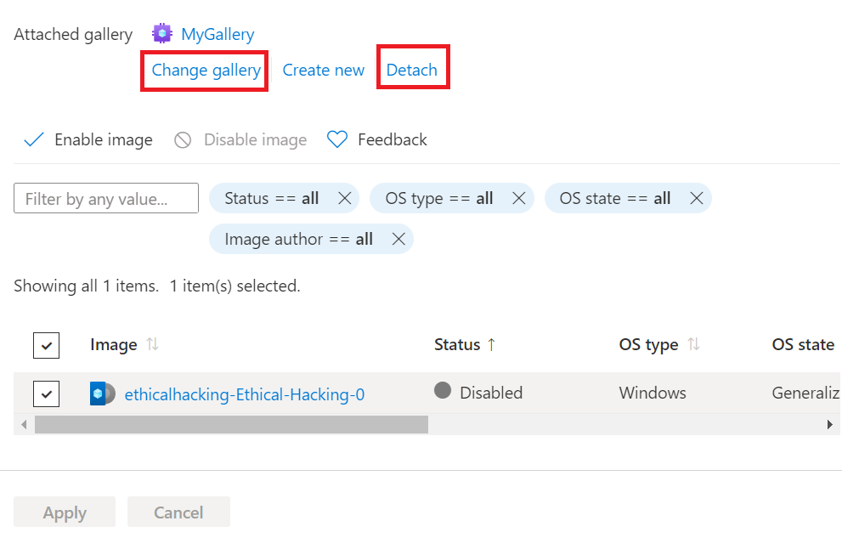Uncheck the ethicalhacking image row checkbox
Viewport: 842px width, 538px height.
coord(46,393)
